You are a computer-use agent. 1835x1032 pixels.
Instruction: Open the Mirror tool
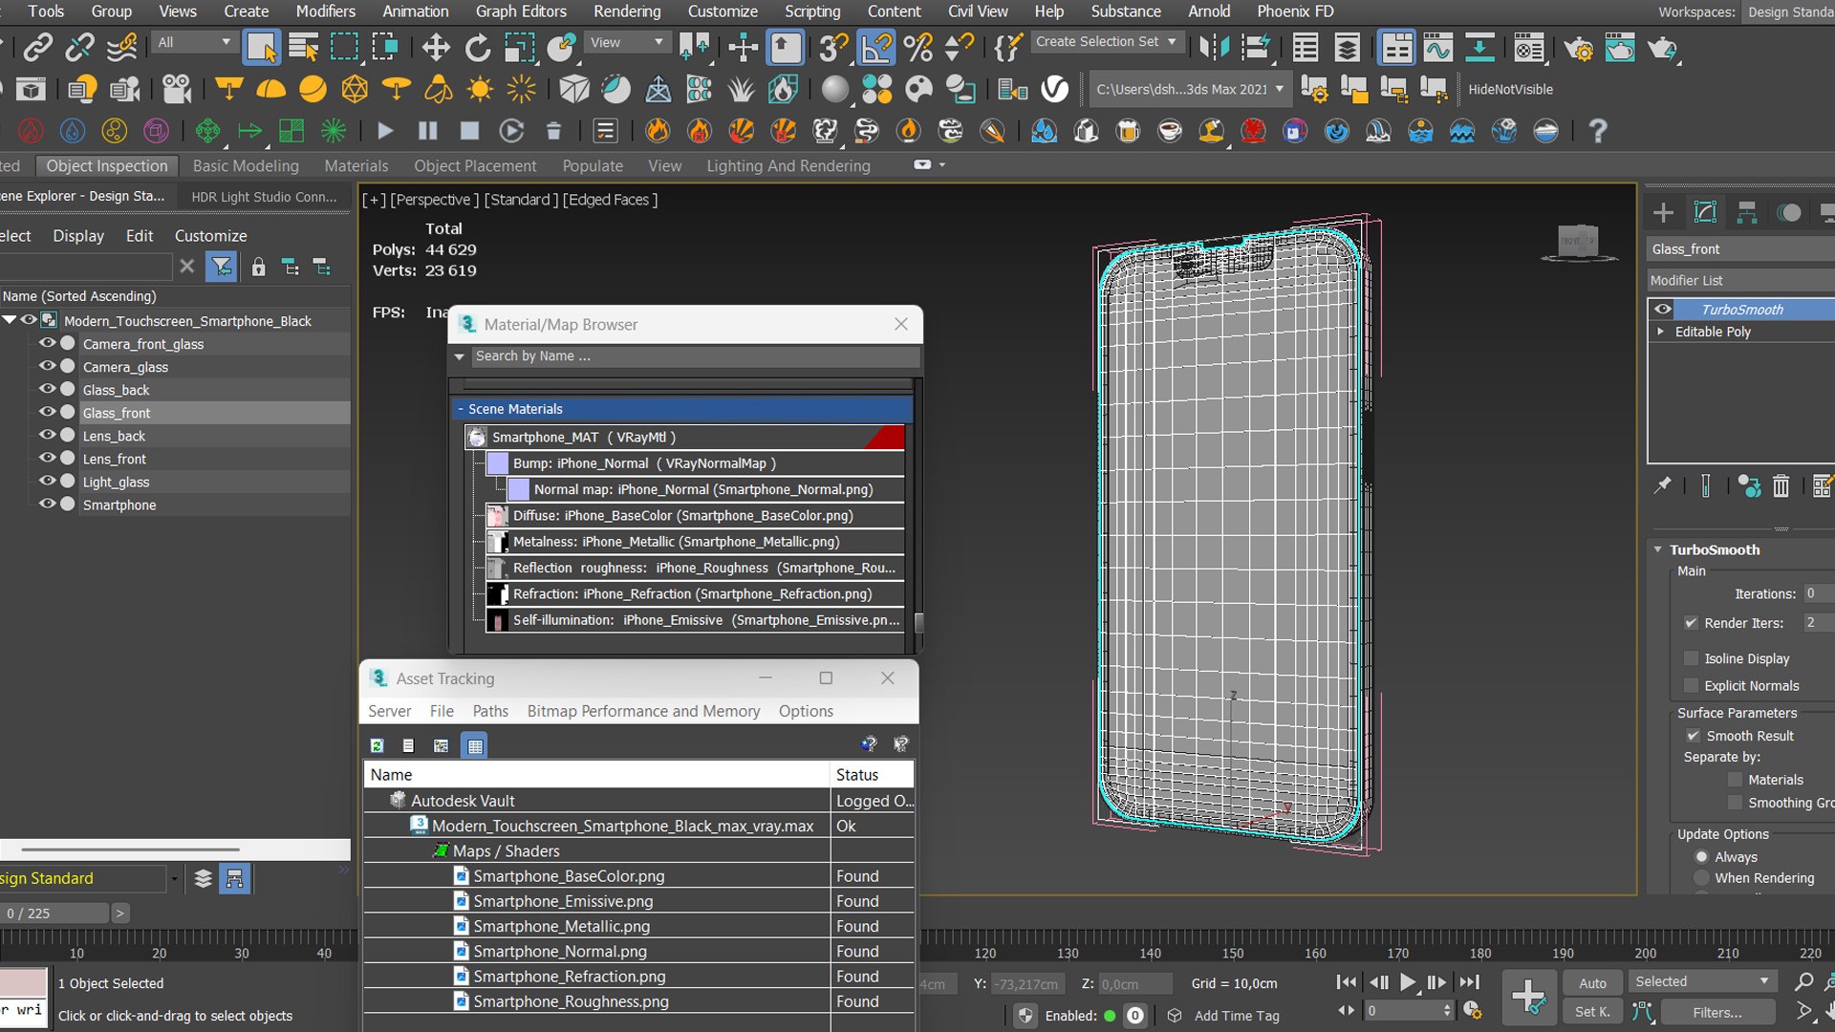coord(1215,47)
